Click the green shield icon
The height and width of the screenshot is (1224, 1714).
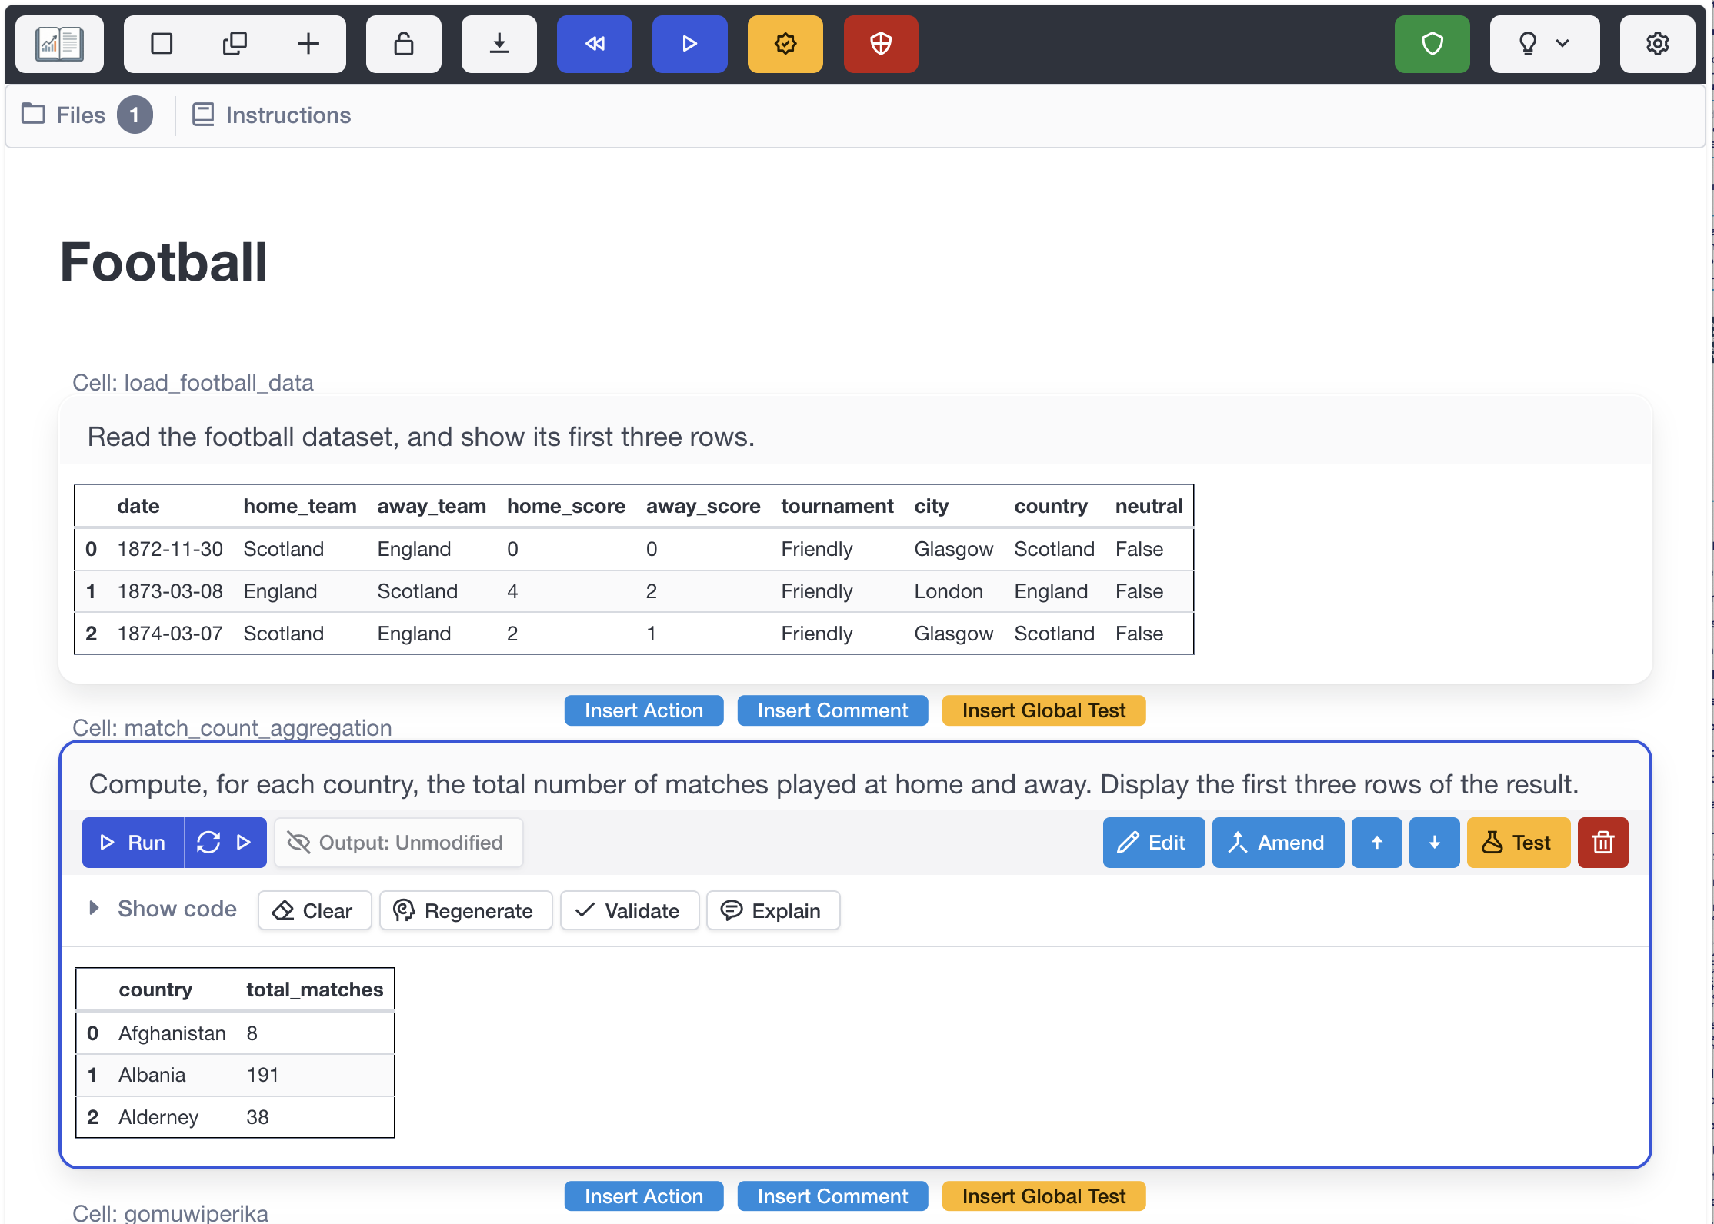click(1432, 44)
